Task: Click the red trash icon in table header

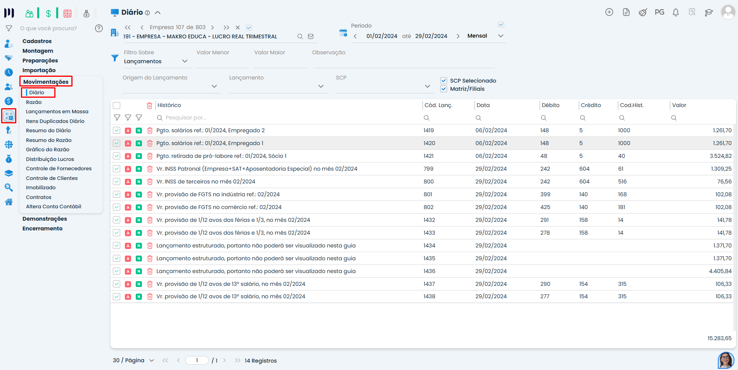Action: click(x=149, y=105)
